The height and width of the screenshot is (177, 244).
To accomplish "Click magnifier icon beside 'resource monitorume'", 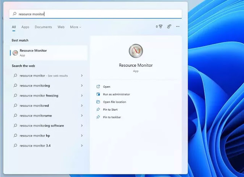I will pos(15,116).
